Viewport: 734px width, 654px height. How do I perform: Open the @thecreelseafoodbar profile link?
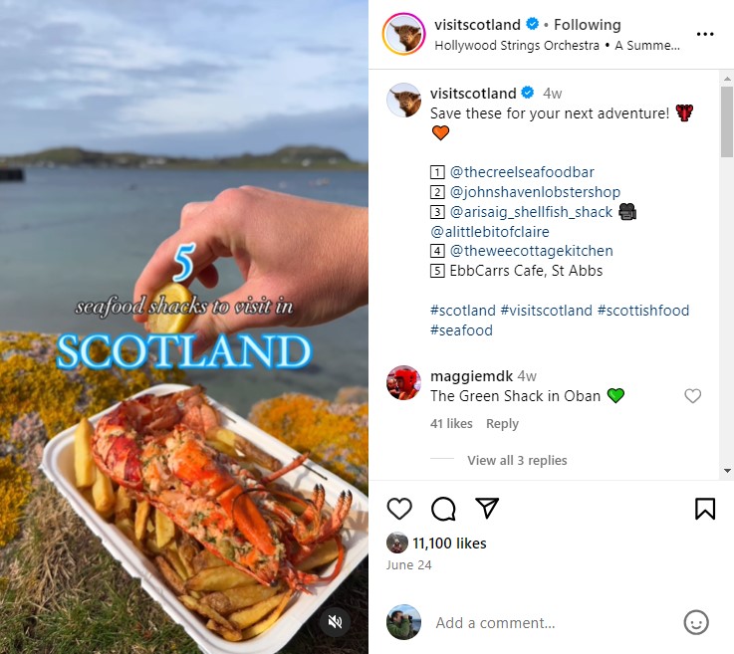tap(522, 172)
